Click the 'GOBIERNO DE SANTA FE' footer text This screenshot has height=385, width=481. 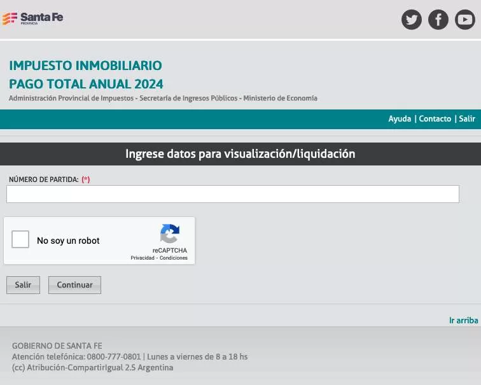pyautogui.click(x=57, y=346)
